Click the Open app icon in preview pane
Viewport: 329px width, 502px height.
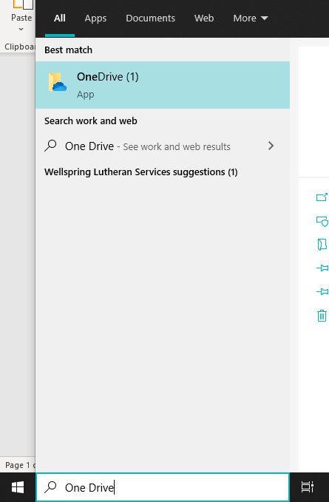pos(322,197)
